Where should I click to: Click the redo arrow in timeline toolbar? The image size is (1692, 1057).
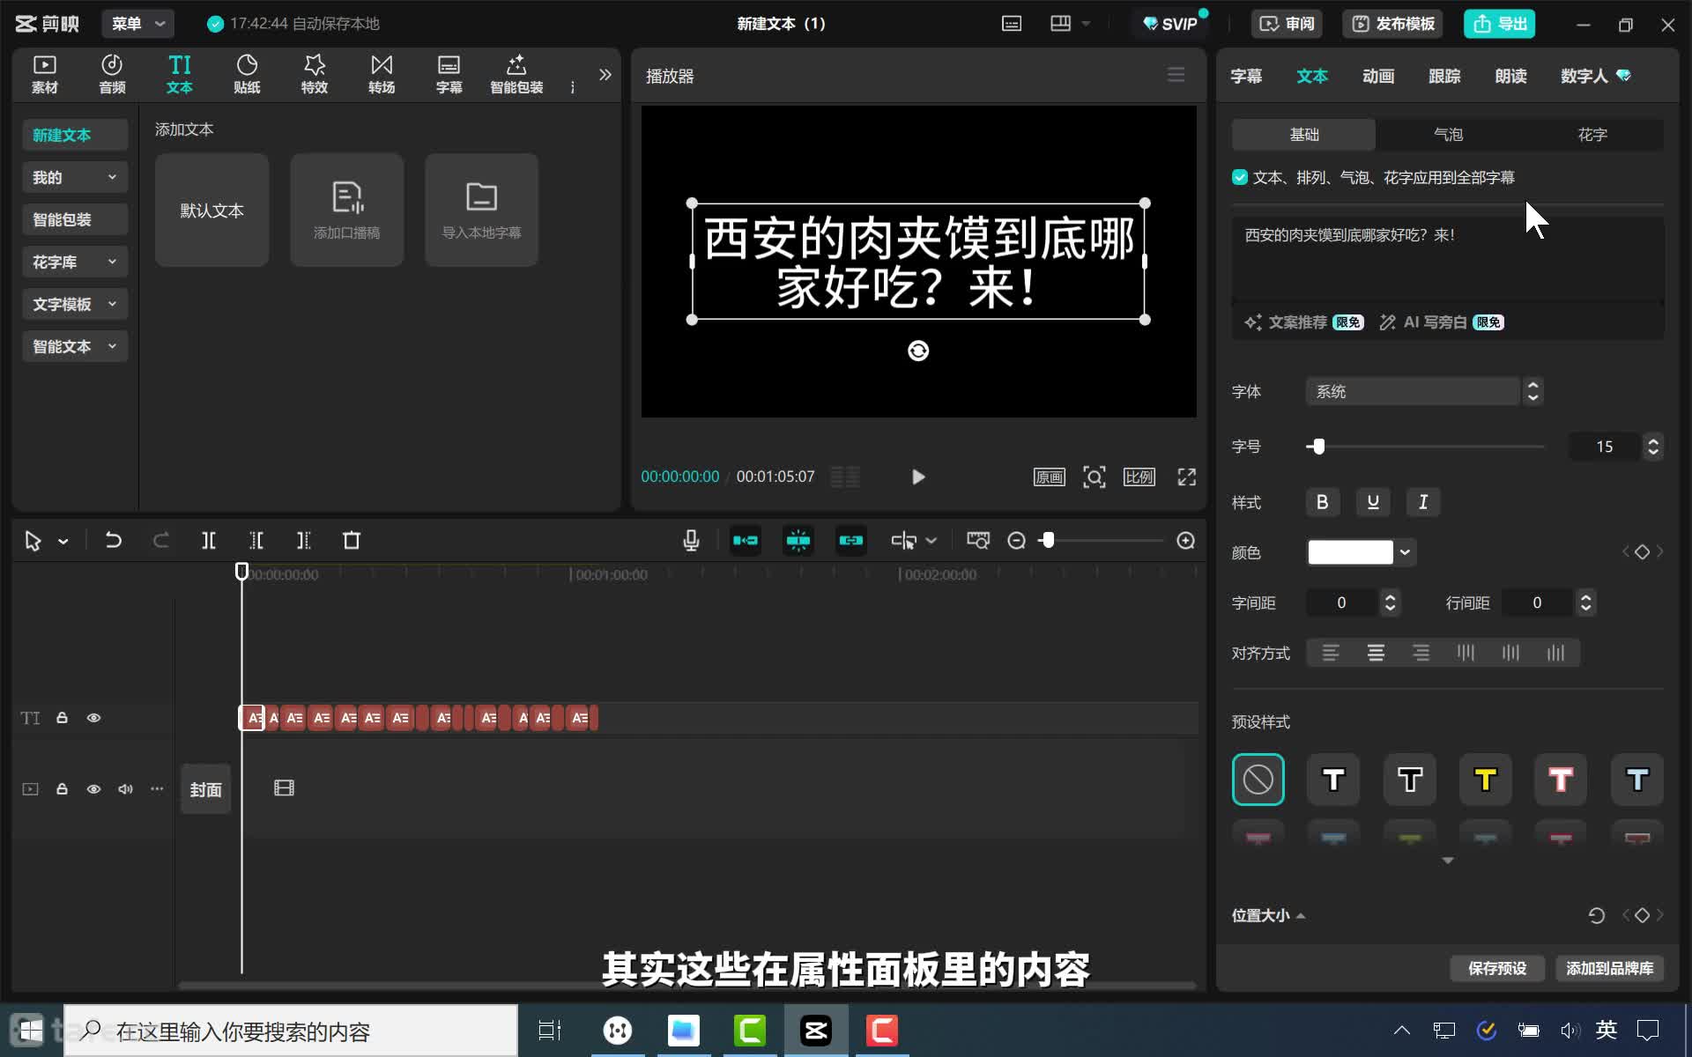160,540
